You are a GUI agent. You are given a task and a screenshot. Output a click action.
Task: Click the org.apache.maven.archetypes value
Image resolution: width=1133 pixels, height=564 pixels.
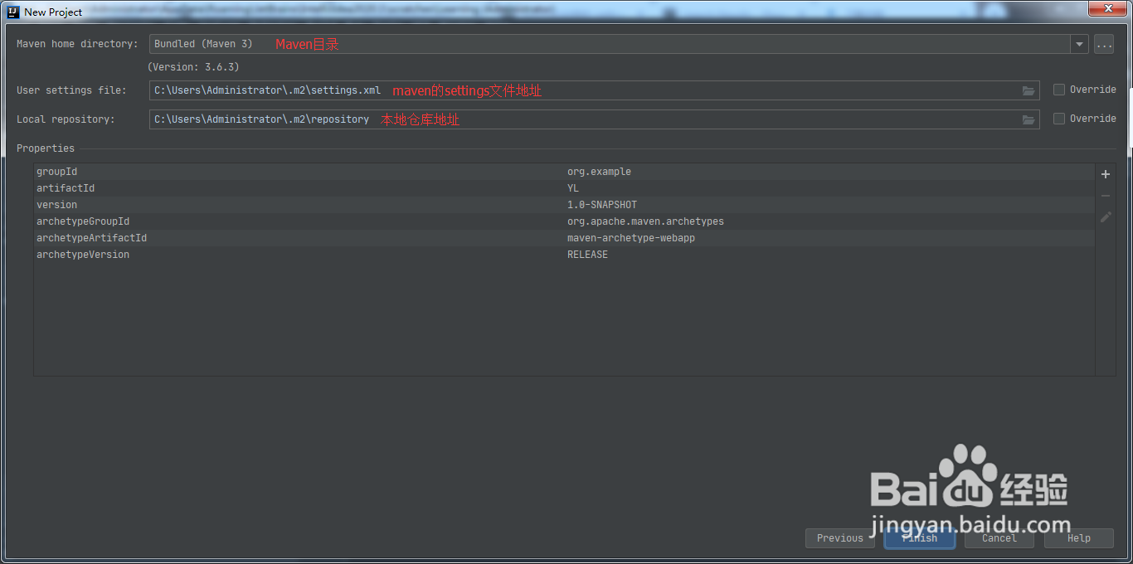click(x=645, y=221)
